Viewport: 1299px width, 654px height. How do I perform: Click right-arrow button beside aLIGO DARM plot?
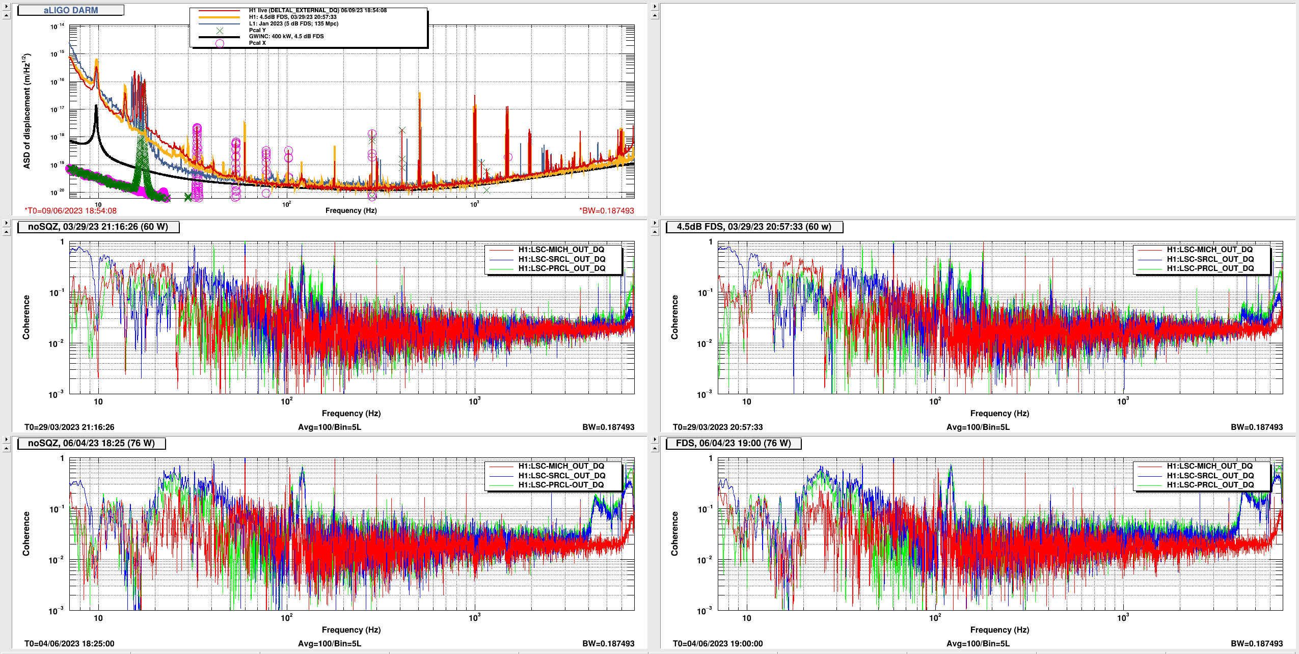click(x=6, y=7)
